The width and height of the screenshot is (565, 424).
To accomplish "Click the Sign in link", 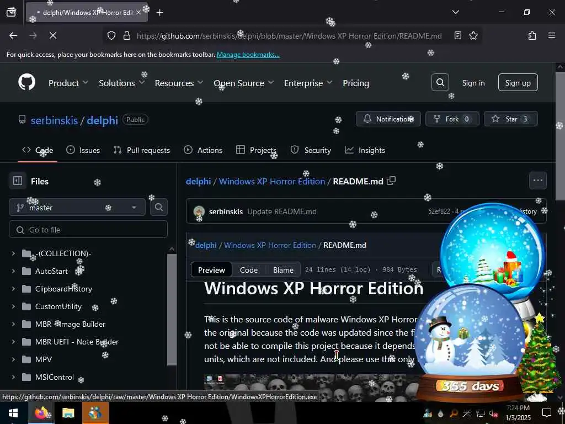I will point(473,83).
